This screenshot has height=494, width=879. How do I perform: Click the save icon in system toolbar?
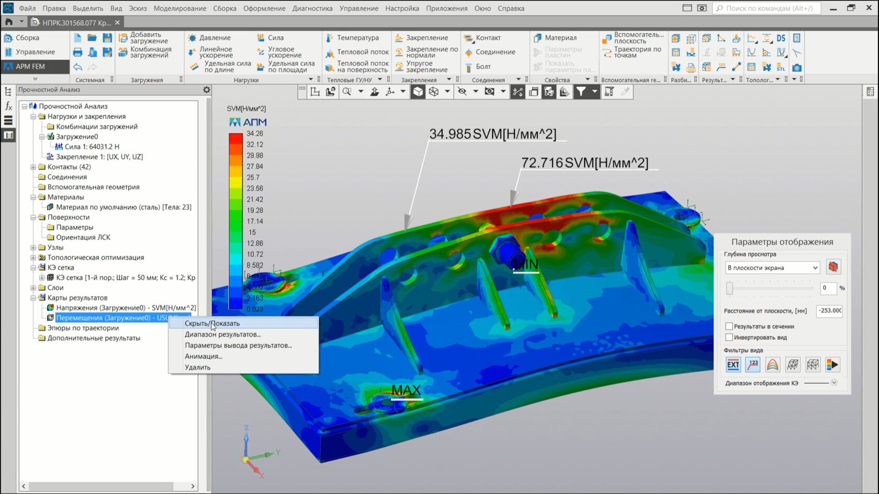(107, 38)
